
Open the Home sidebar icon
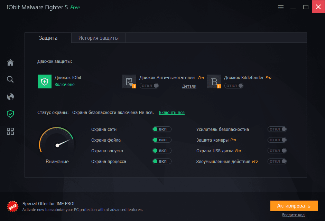[x=10, y=62]
